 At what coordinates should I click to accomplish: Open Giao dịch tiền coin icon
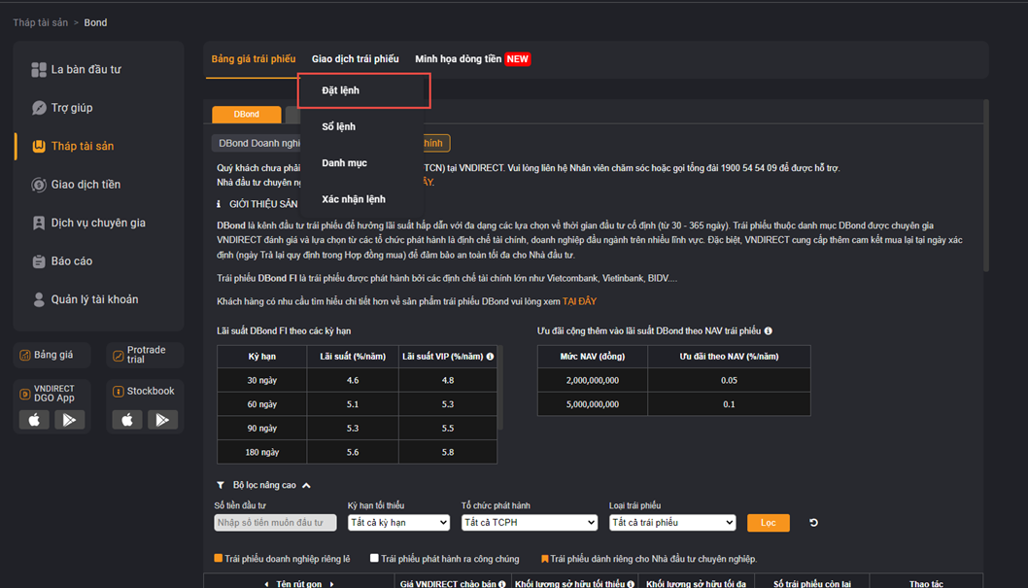pyautogui.click(x=39, y=185)
